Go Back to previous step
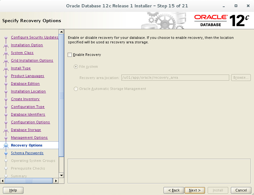 pyautogui.click(x=174, y=190)
